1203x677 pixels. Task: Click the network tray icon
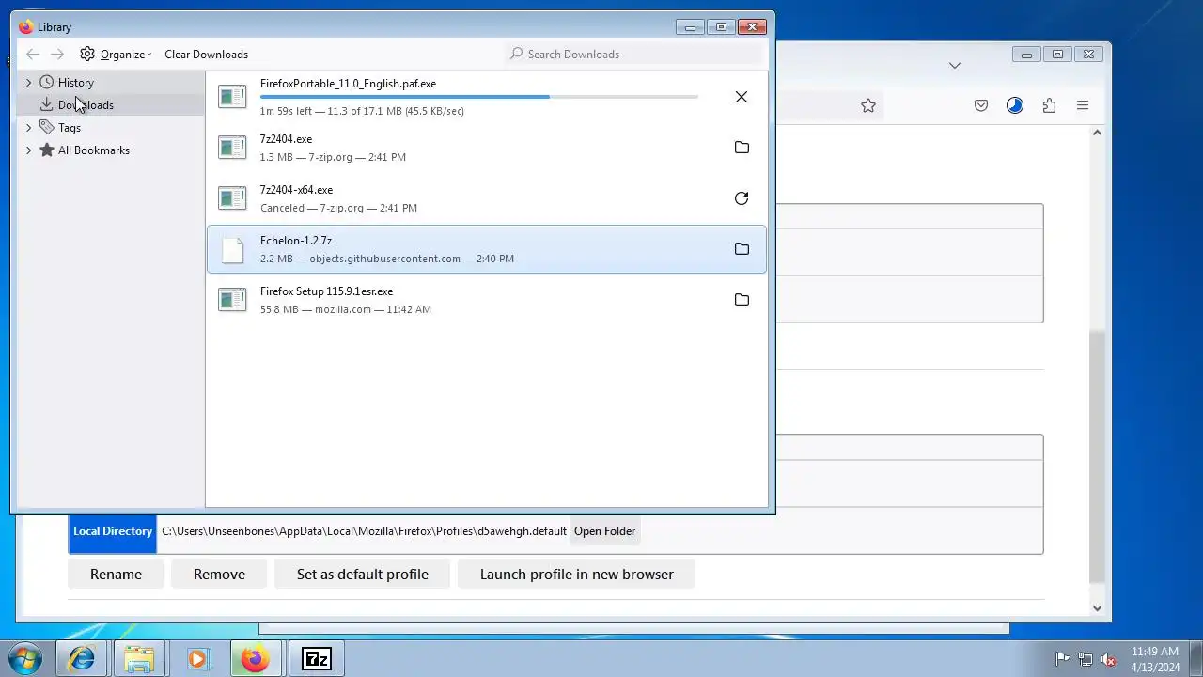[x=1086, y=659]
